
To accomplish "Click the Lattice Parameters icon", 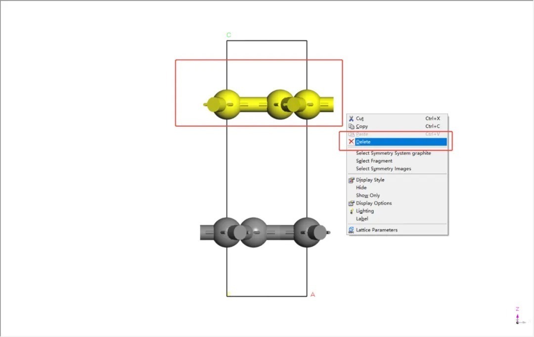I will [x=351, y=230].
